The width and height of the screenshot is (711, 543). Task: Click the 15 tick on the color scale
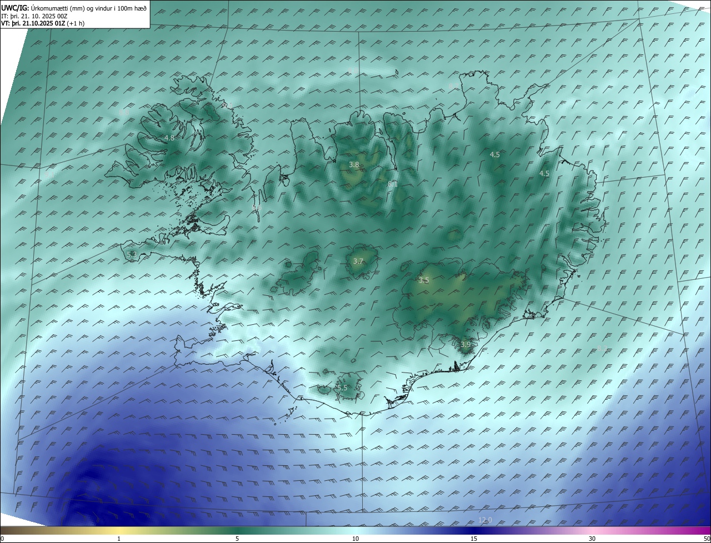coord(474,539)
